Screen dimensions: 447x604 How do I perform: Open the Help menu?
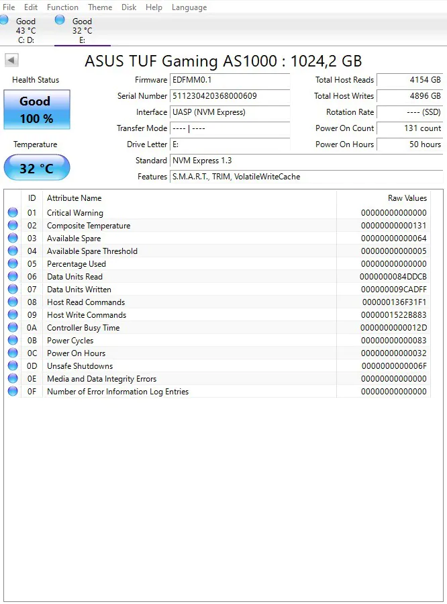click(x=154, y=7)
